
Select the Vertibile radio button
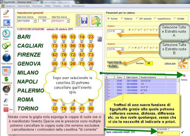(175, 18)
